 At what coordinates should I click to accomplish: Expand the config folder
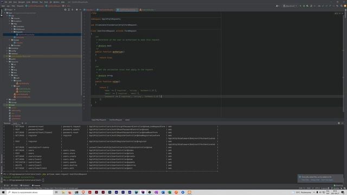7,51
